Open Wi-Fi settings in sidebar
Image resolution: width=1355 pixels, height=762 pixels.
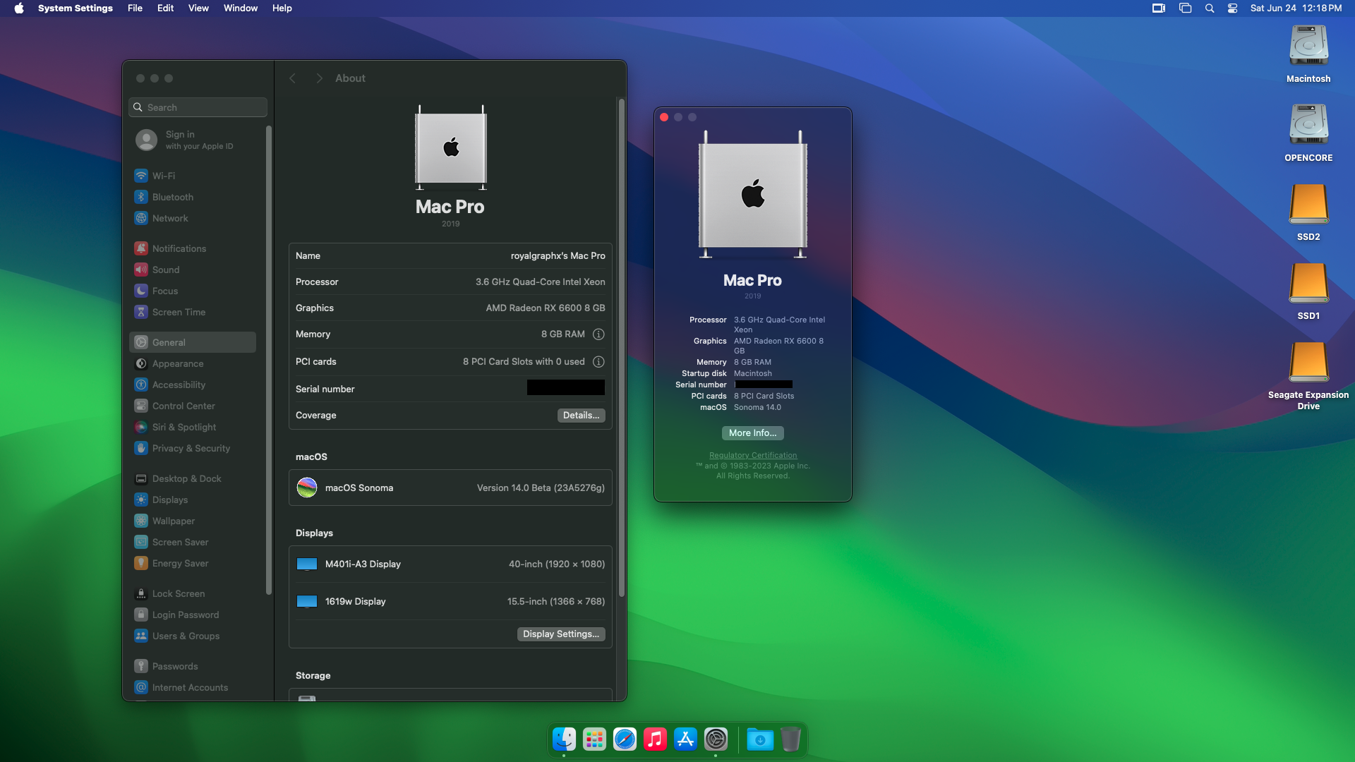click(x=193, y=176)
